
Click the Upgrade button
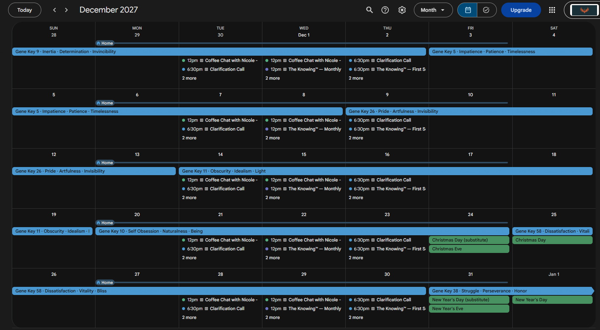coord(521,10)
